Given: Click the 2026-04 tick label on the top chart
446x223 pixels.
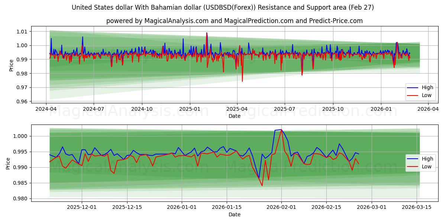Looking at the screenshot, I should tap(428, 109).
